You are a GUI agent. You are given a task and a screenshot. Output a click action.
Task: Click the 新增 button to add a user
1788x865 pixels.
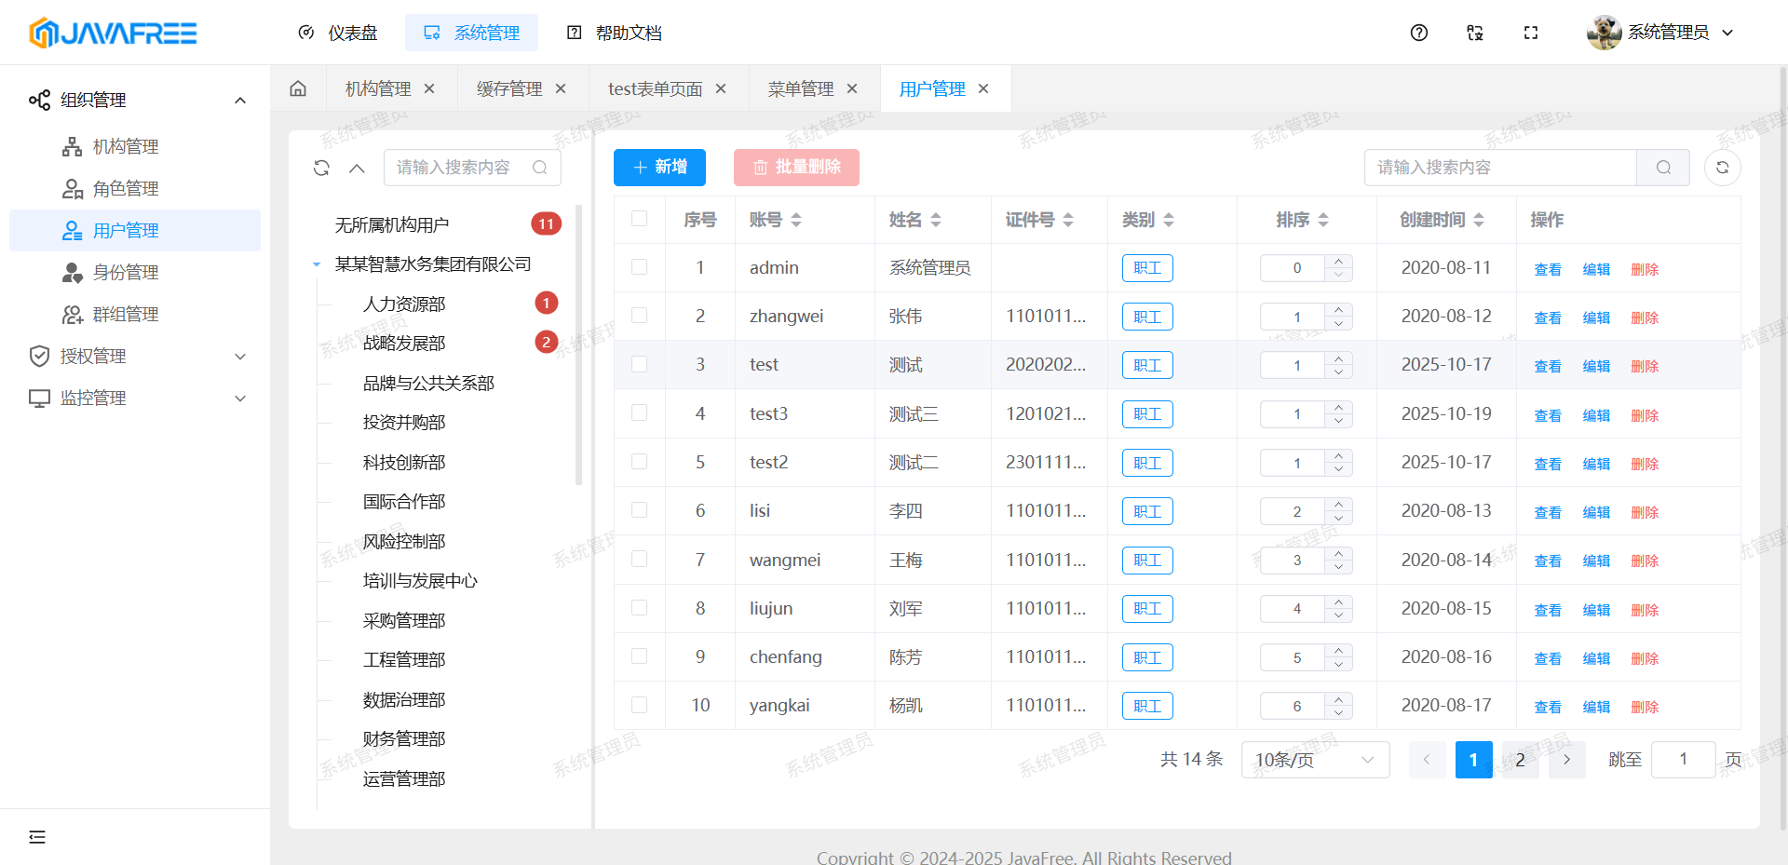658,168
